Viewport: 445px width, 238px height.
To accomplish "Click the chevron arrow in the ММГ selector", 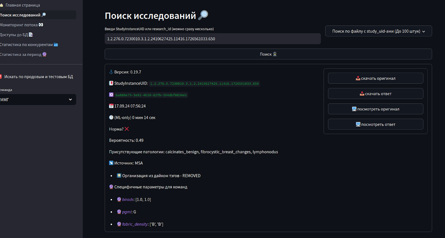I will [70, 100].
